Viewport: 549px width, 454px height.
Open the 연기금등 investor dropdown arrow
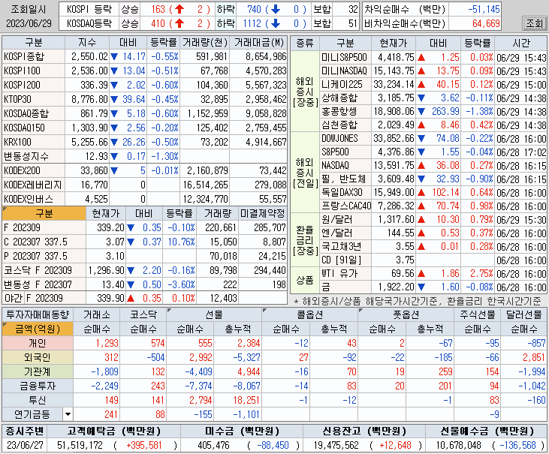[68, 414]
